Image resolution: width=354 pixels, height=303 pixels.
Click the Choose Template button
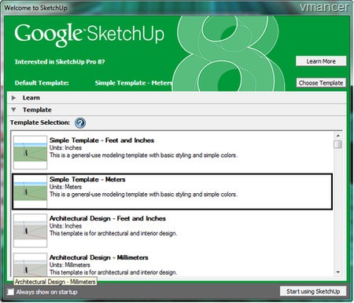pos(321,83)
